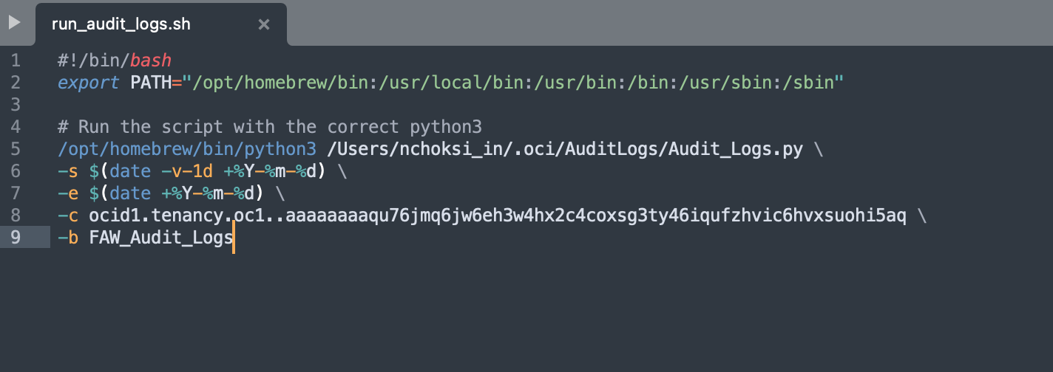Click line number 1 in the gutter
The width and height of the screenshot is (1053, 372).
pos(16,61)
